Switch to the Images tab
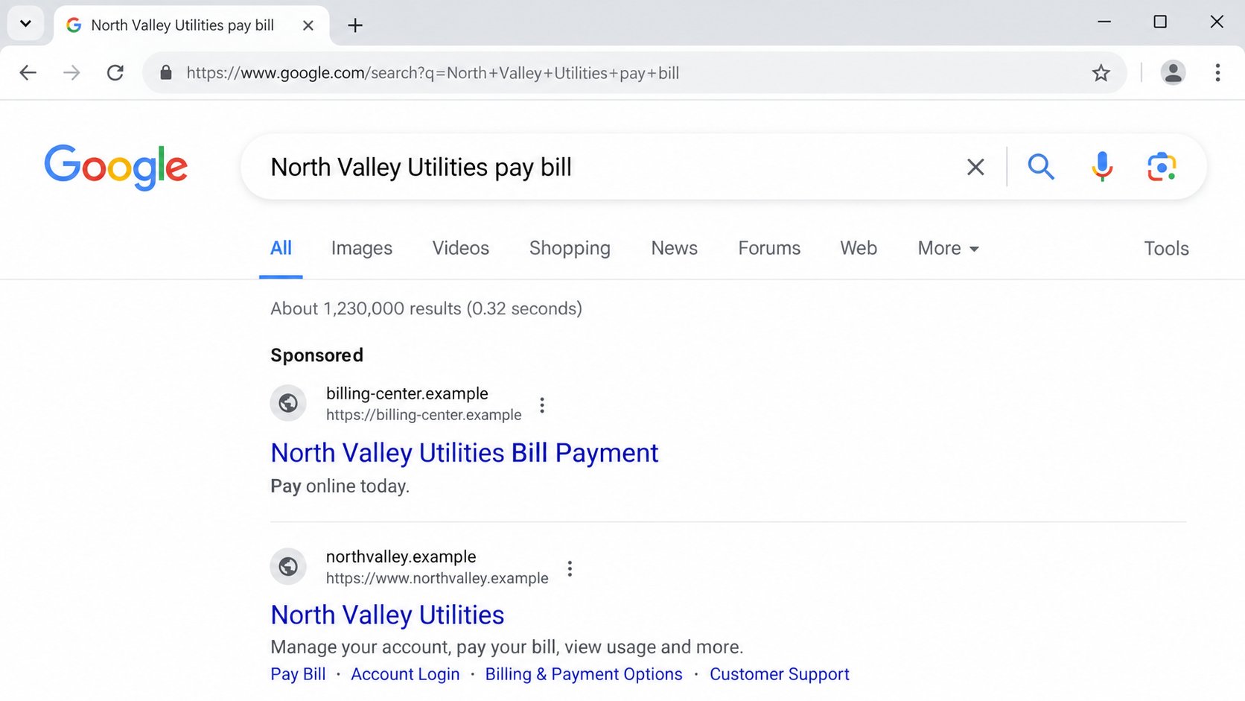Screen dimensions: 1245x701 pos(362,248)
